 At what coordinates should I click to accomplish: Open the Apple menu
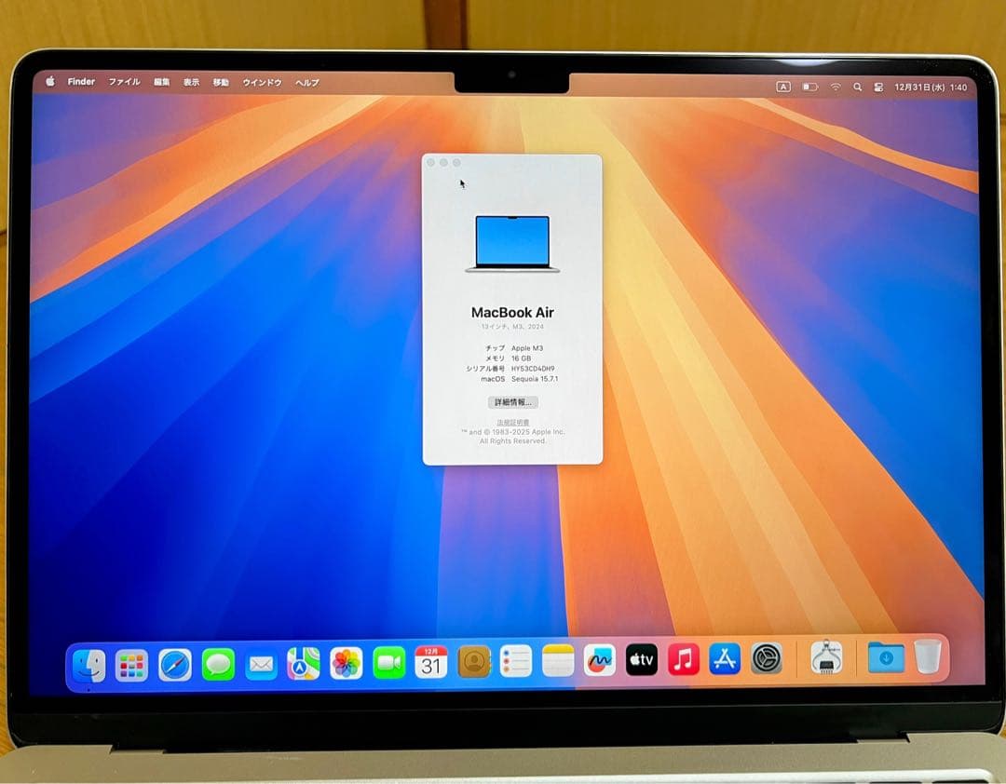(48, 82)
